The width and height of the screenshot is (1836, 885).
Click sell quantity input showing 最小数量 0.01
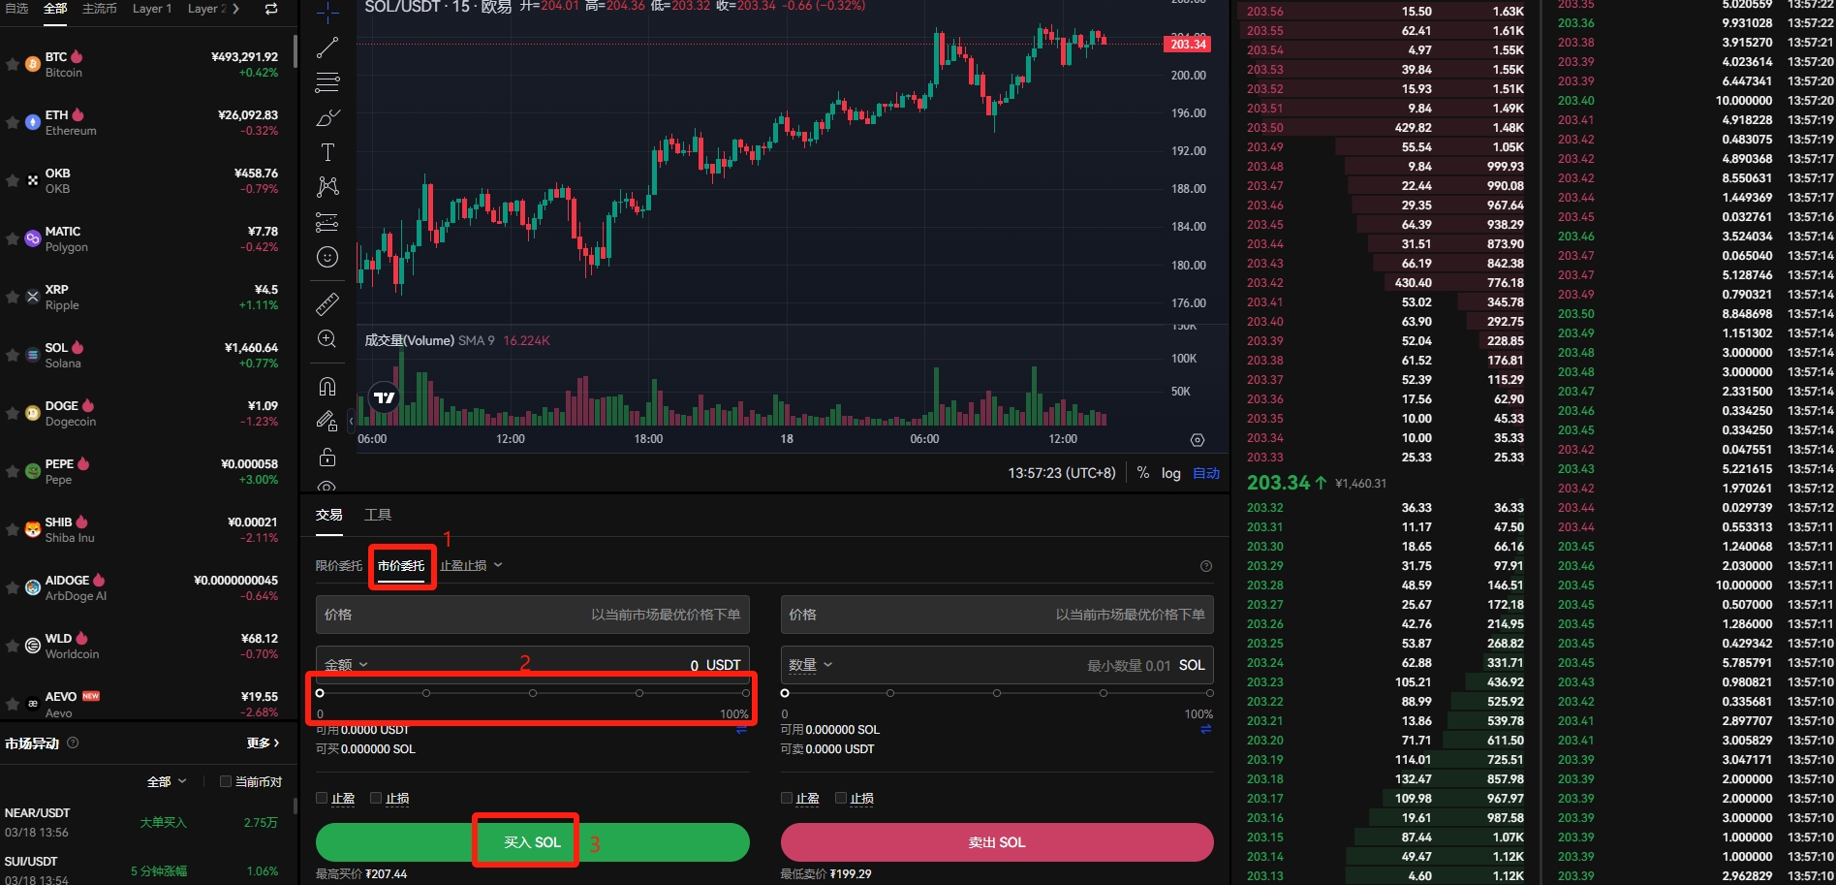point(997,665)
